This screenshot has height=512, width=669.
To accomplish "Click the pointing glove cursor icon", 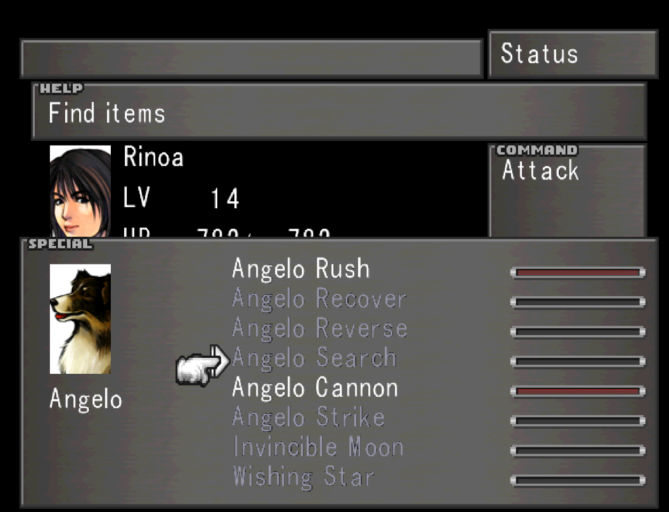I will [x=203, y=364].
